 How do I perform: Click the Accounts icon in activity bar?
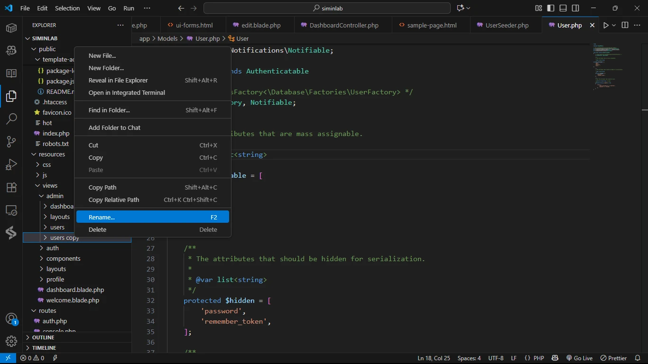11,318
